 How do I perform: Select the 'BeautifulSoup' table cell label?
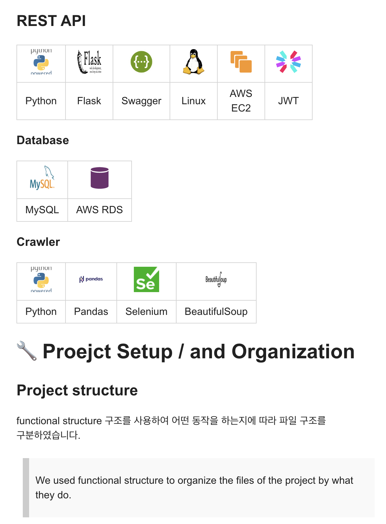point(216,312)
